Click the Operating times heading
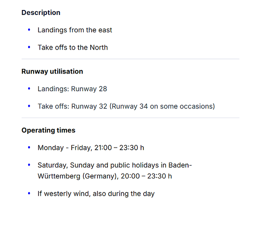The image size is (262, 227). coord(49,130)
